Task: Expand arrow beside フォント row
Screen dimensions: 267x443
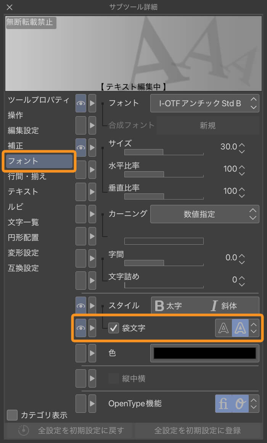Action: (x=92, y=103)
